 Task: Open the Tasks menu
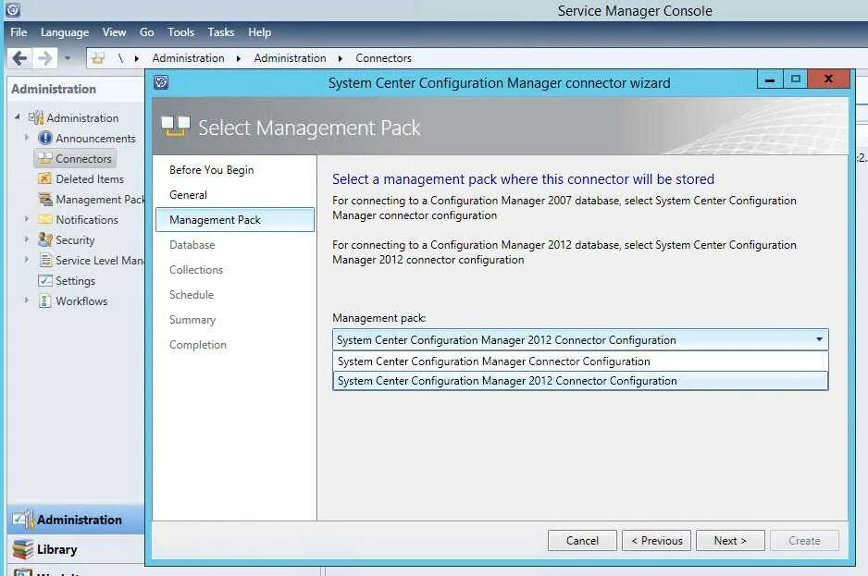pos(221,32)
